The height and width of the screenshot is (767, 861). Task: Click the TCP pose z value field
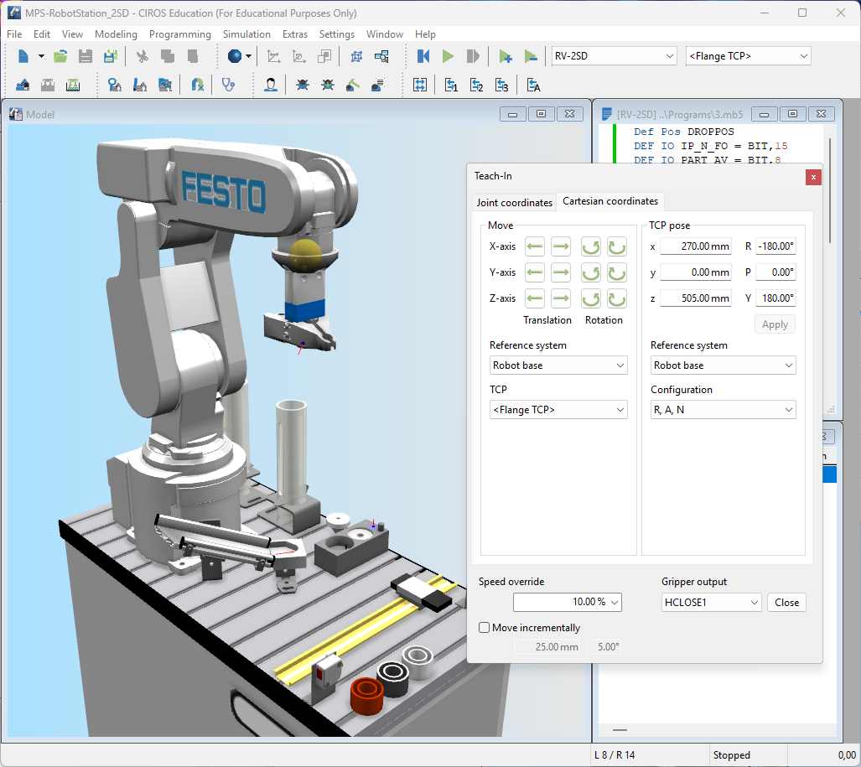(695, 298)
